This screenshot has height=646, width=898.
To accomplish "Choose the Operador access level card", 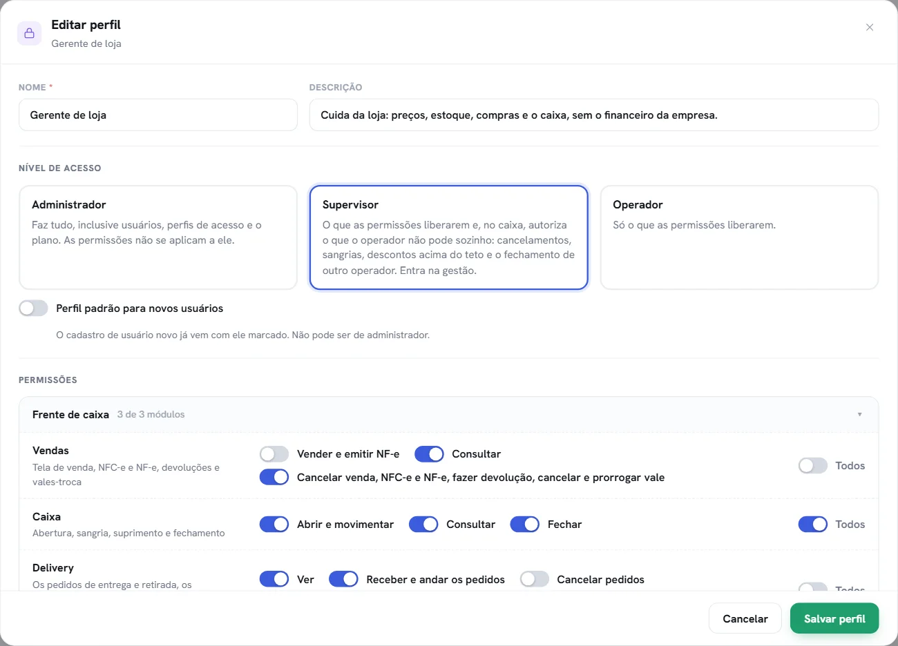I will (739, 237).
